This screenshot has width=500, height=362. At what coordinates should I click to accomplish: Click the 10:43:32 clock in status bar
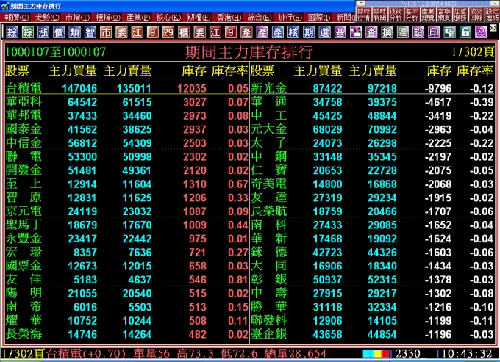(467, 353)
